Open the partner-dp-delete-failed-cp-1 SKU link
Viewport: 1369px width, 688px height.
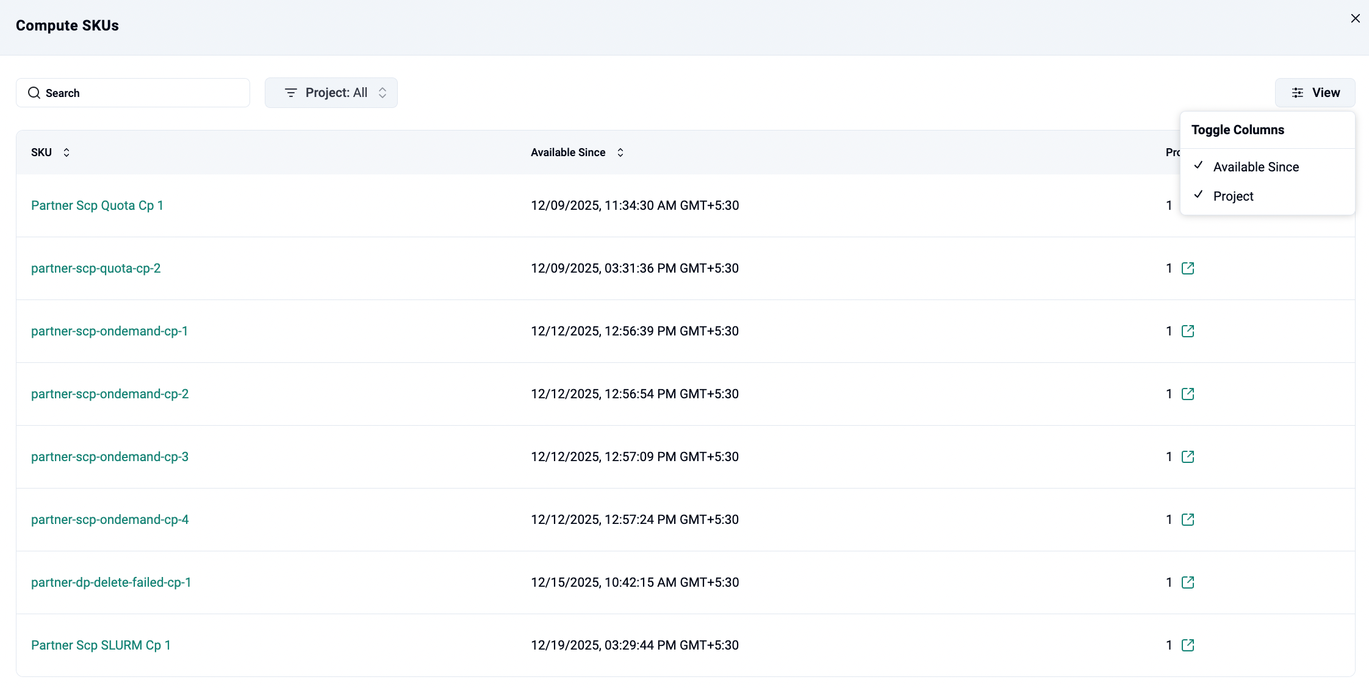(x=111, y=582)
